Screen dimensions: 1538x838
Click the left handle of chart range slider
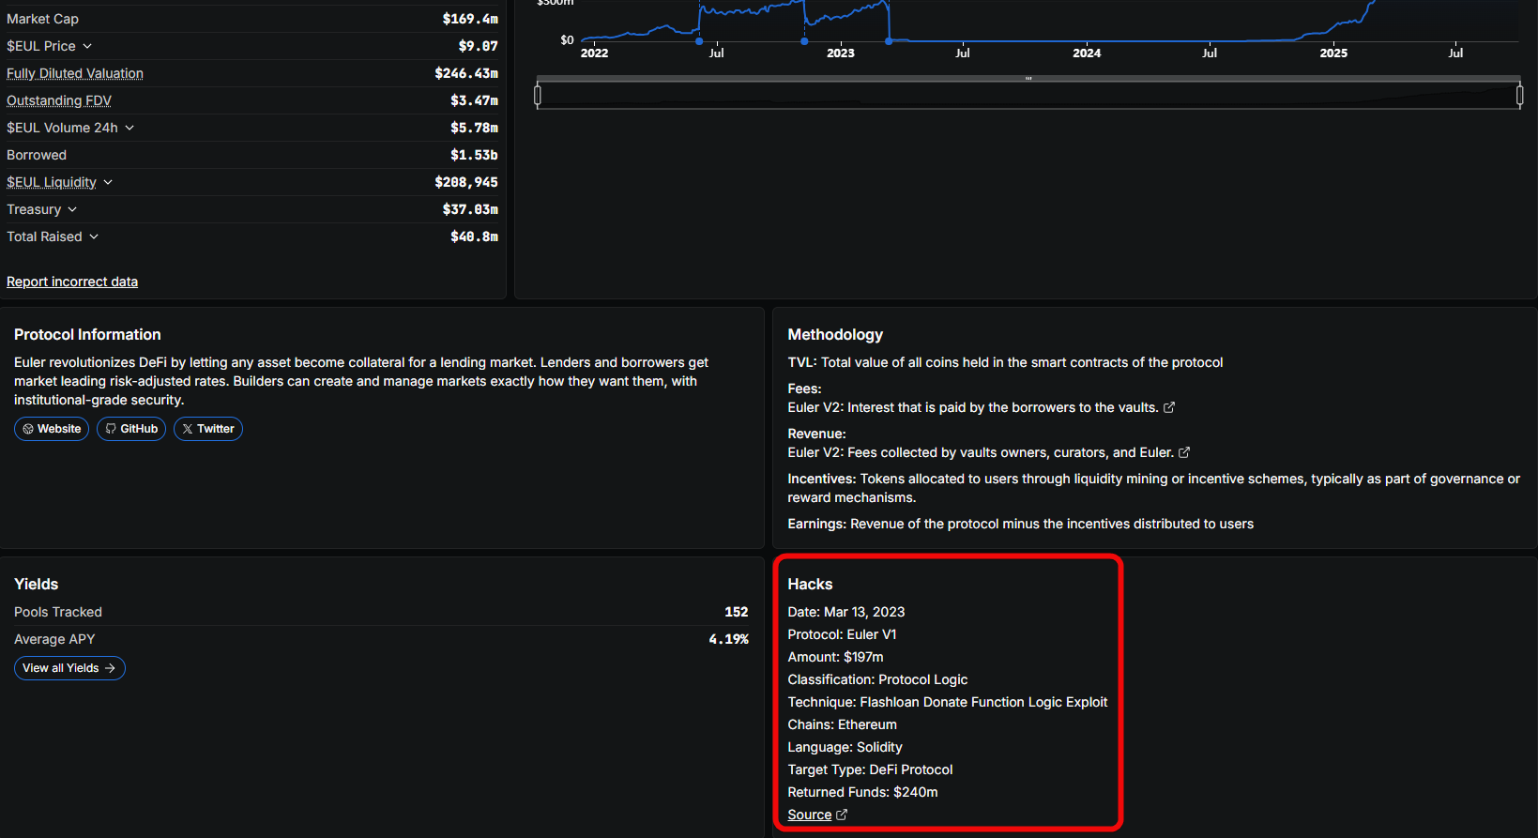pos(538,95)
